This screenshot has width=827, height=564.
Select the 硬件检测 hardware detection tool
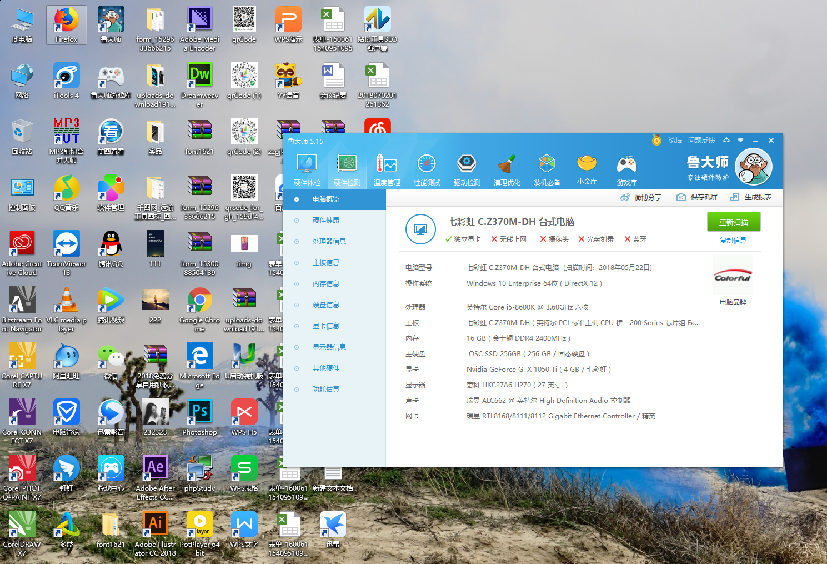(x=347, y=170)
